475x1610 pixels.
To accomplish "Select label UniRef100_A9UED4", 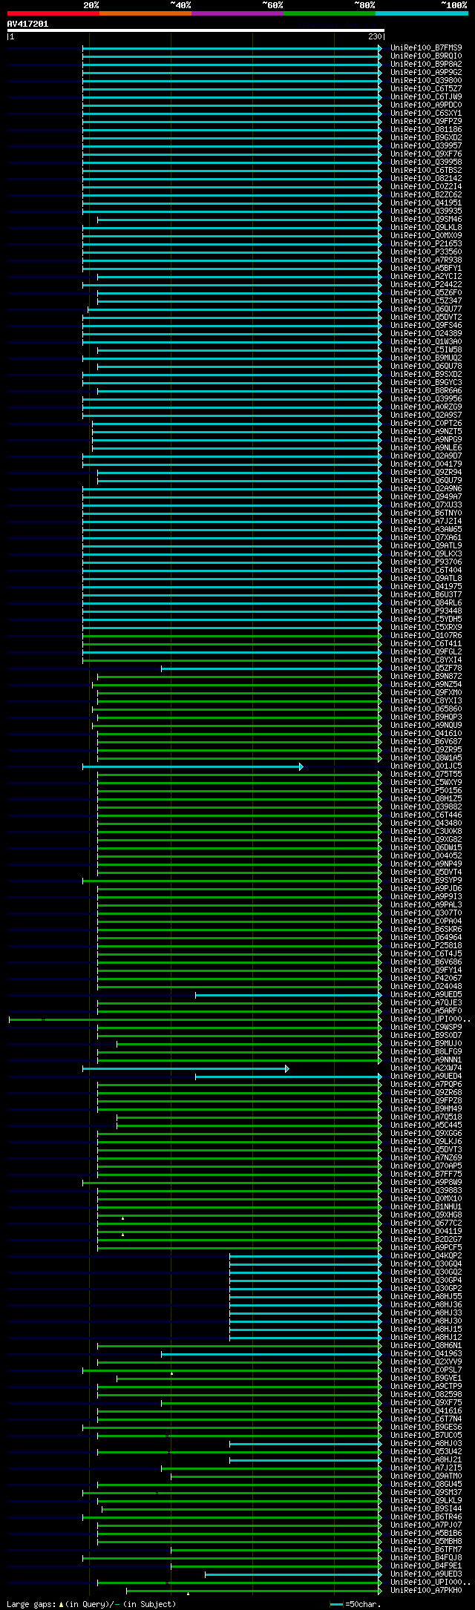I will click(x=426, y=1077).
